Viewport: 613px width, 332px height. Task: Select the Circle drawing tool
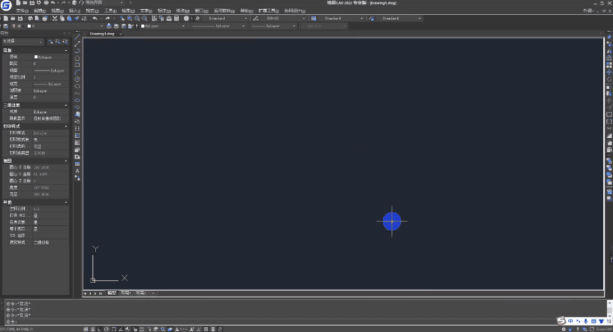coord(77,79)
